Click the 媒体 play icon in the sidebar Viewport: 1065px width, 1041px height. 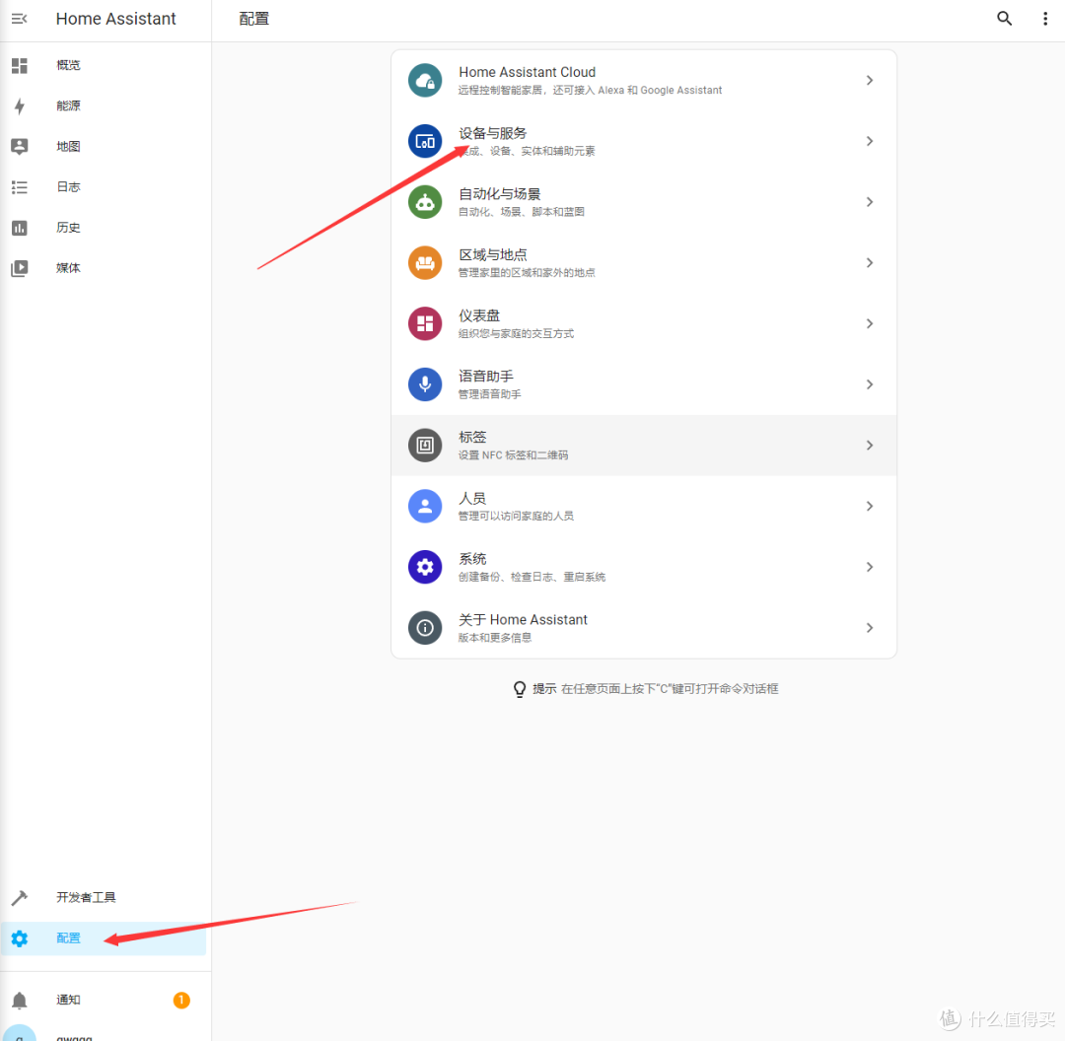pyautogui.click(x=20, y=268)
